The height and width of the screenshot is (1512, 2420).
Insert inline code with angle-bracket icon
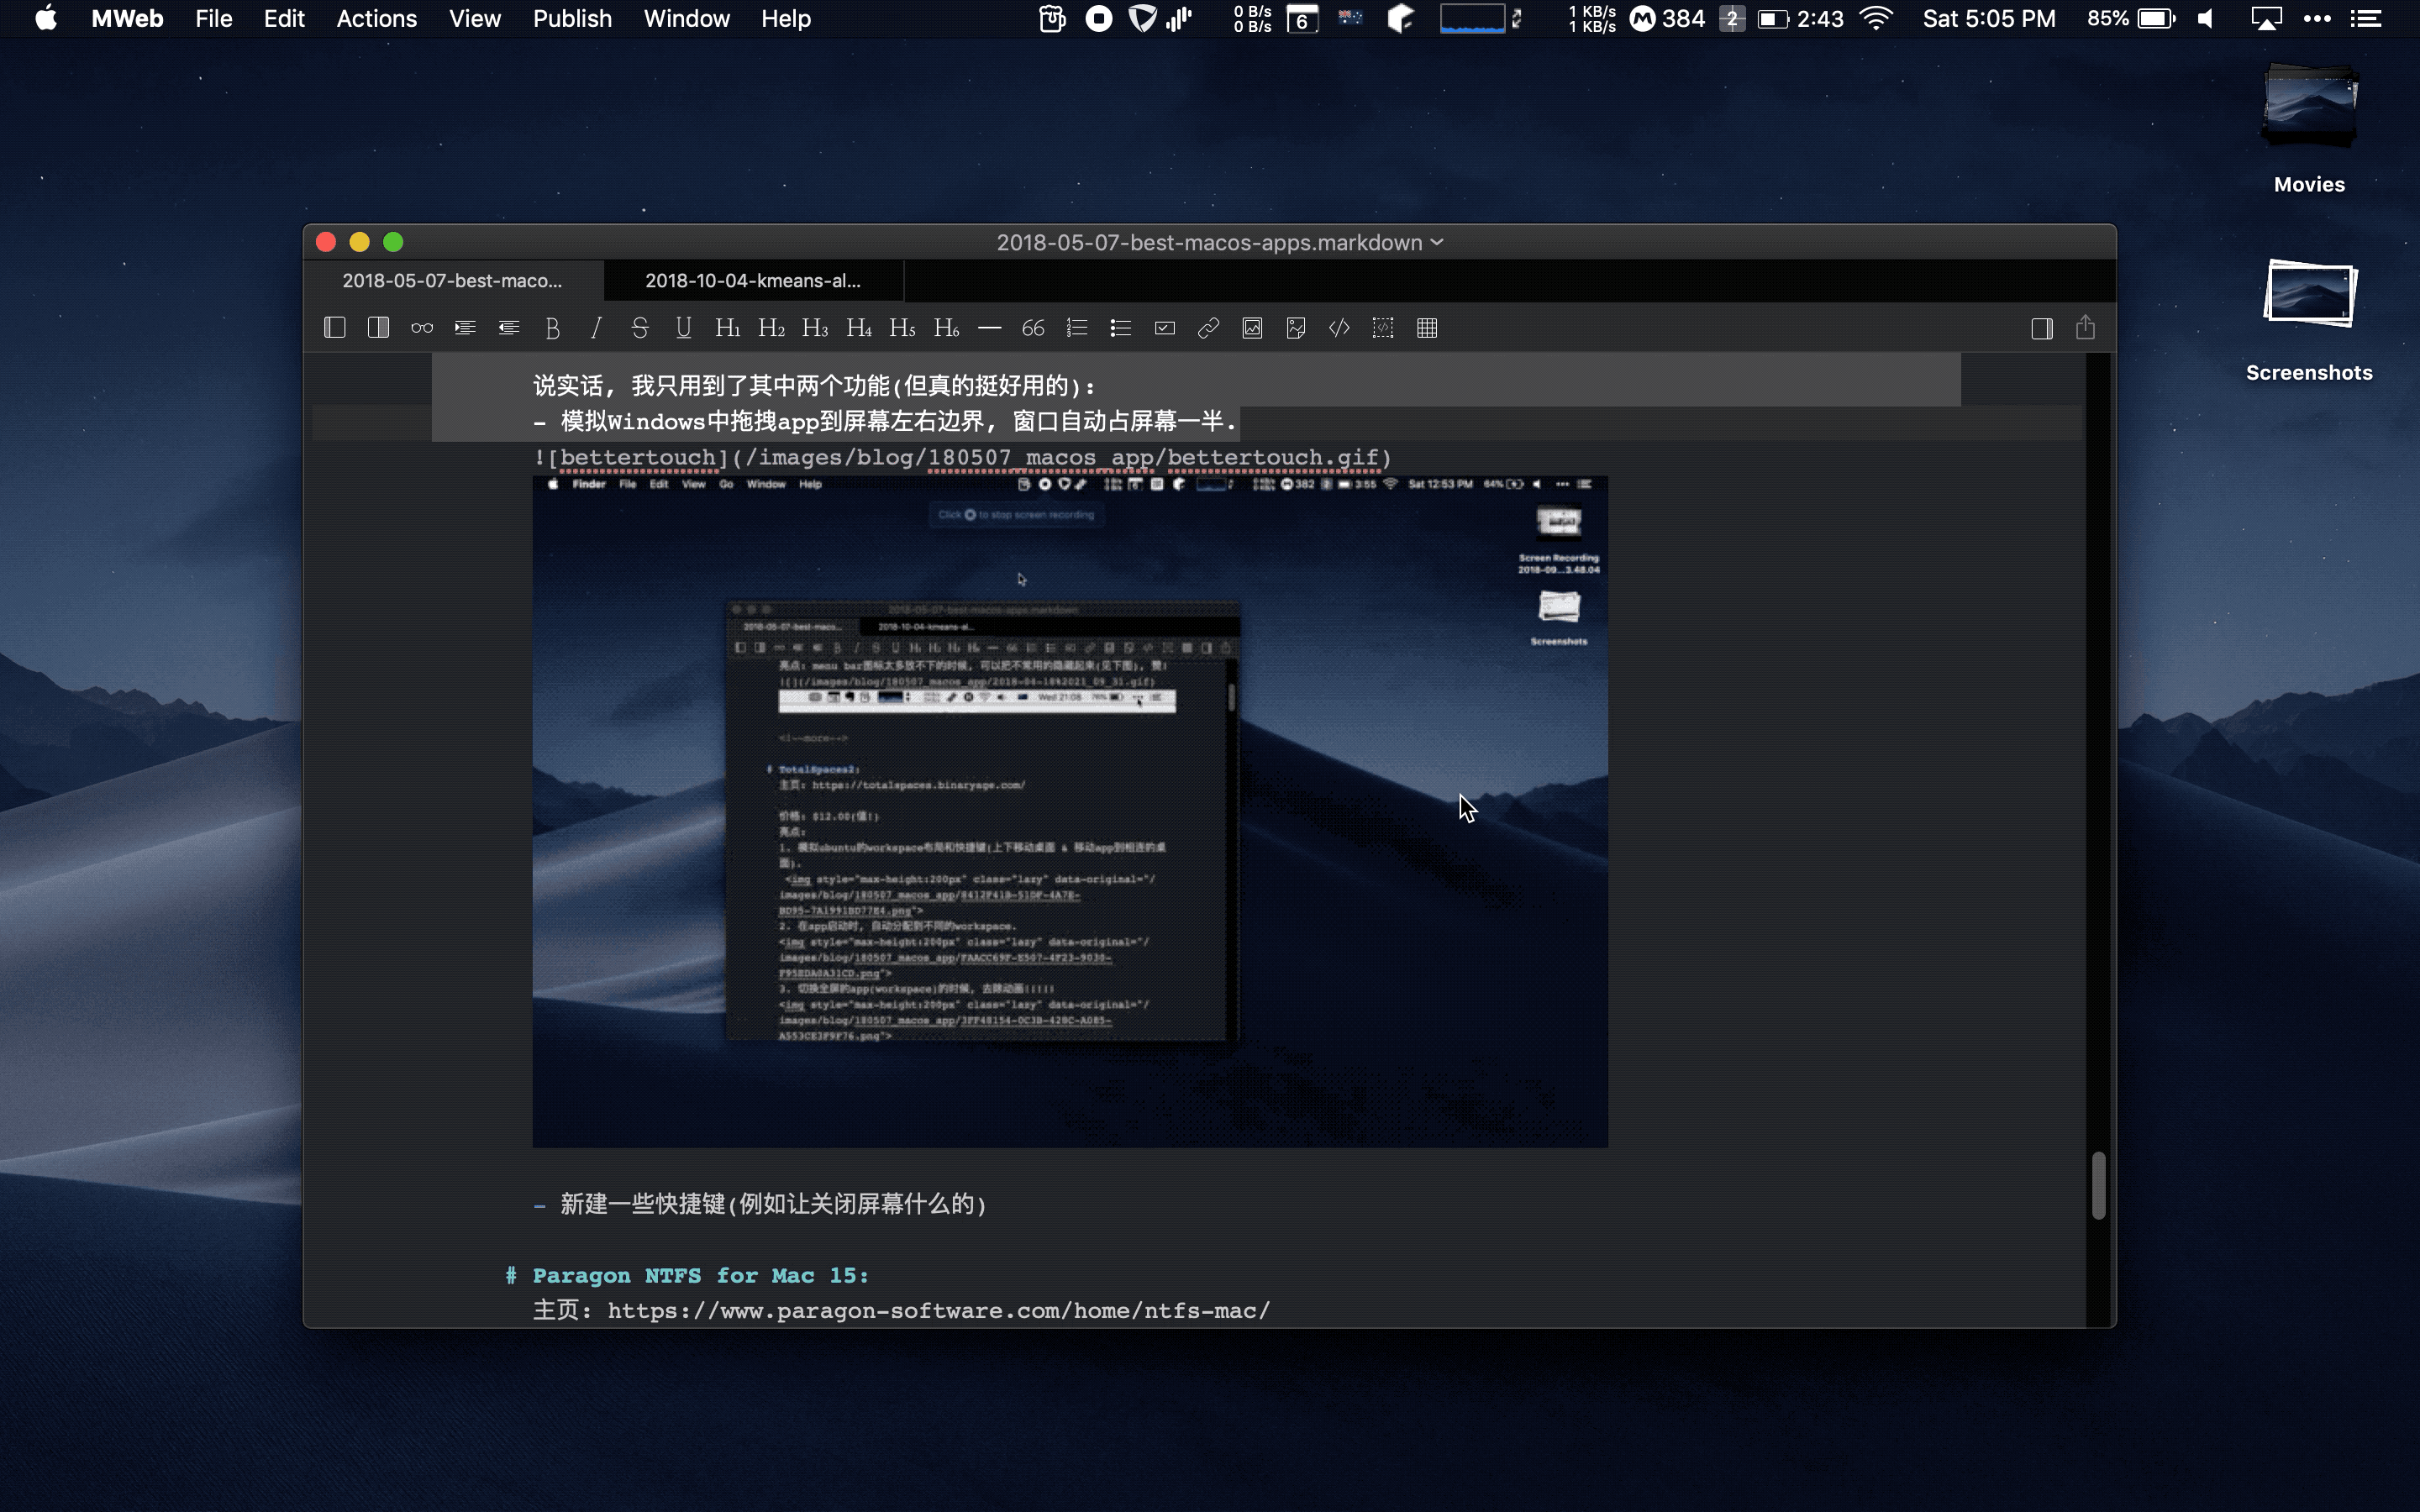point(1339,328)
